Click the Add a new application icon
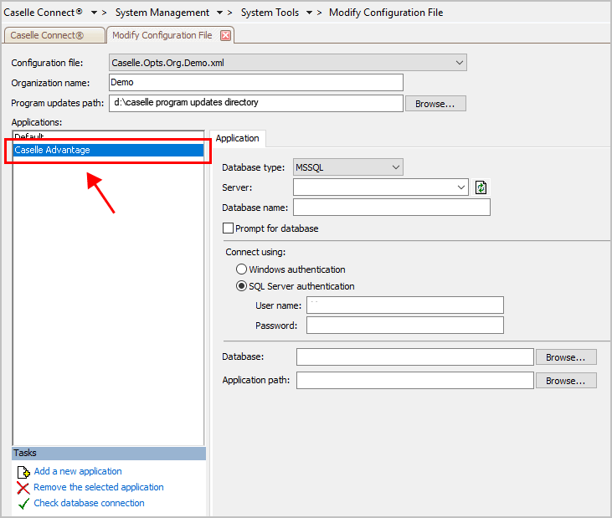This screenshot has width=612, height=518. pyautogui.click(x=23, y=472)
